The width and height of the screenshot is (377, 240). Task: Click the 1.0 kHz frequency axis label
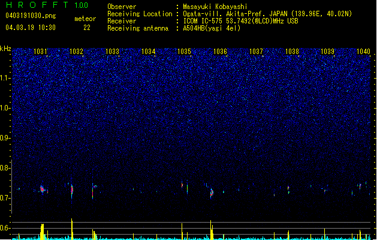(5, 108)
